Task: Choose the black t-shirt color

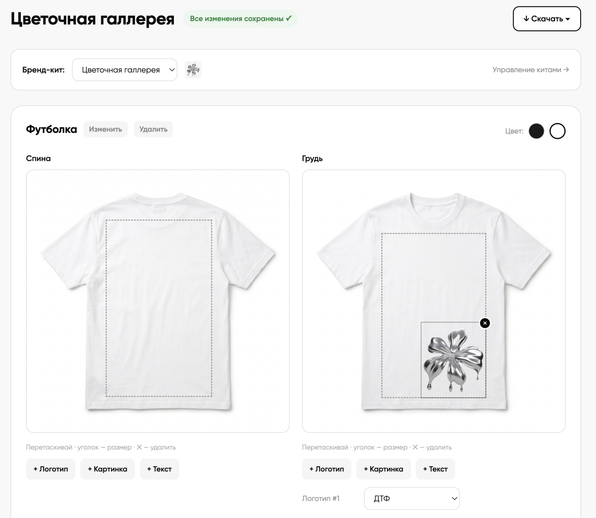Action: [x=536, y=131]
